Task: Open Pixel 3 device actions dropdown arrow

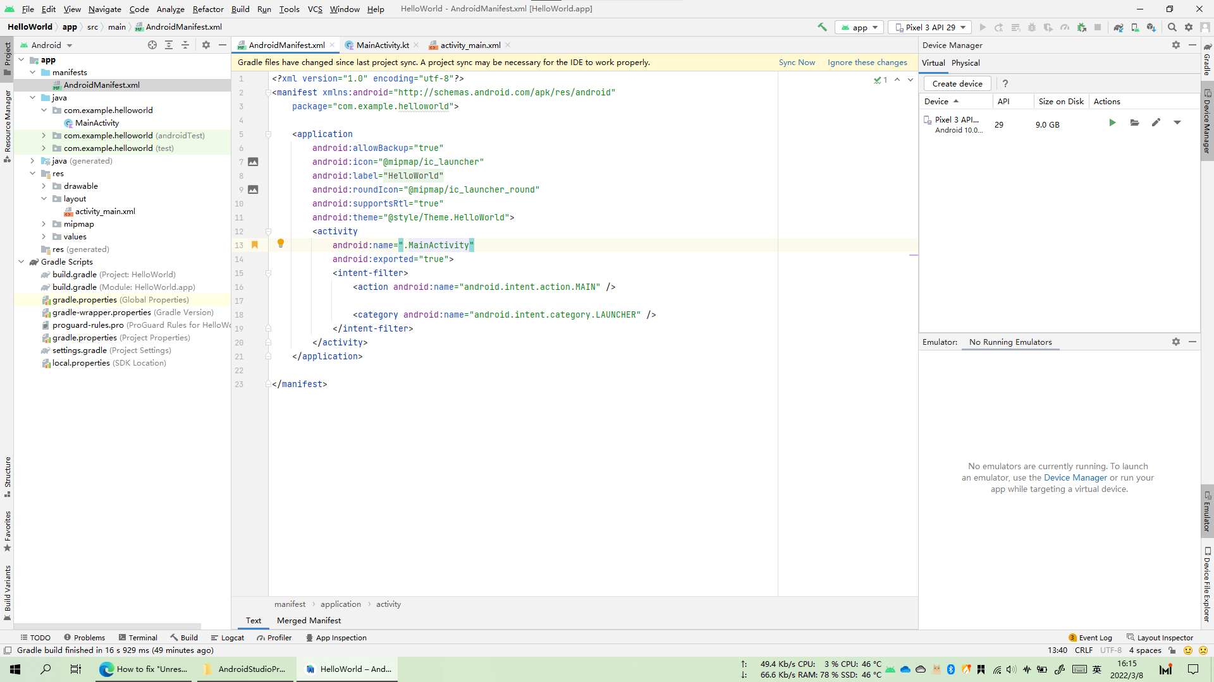Action: [x=1177, y=123]
